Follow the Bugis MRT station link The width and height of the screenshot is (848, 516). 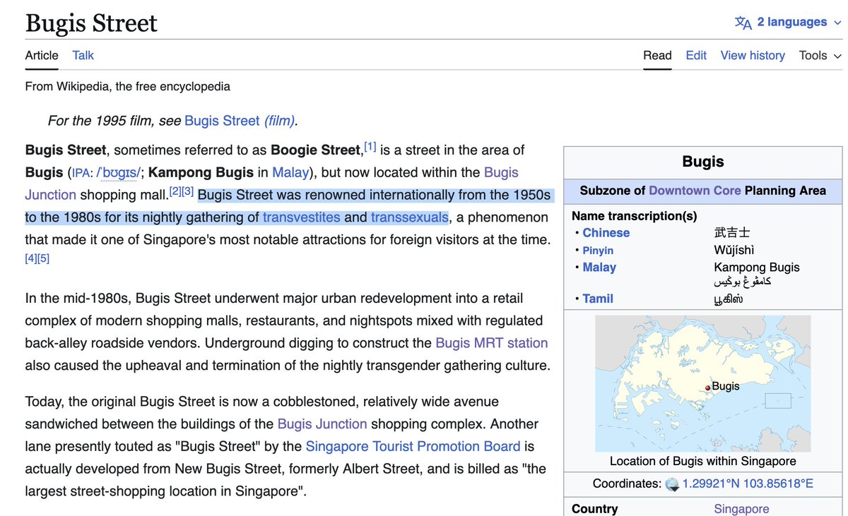tap(492, 343)
